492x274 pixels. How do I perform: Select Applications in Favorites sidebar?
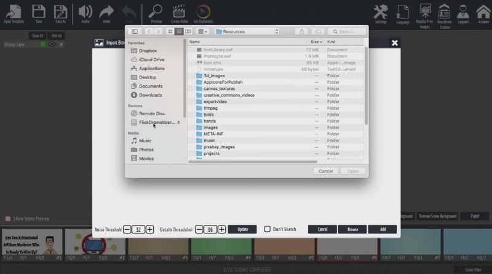pos(151,68)
